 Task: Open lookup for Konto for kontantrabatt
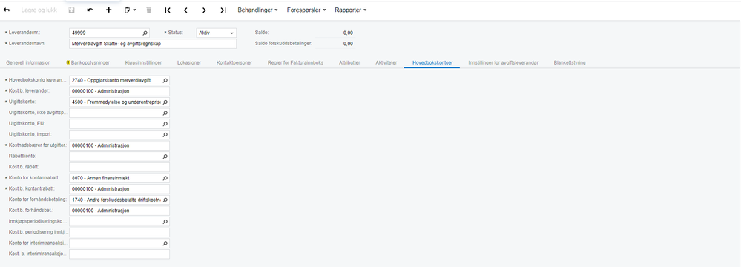pos(165,178)
